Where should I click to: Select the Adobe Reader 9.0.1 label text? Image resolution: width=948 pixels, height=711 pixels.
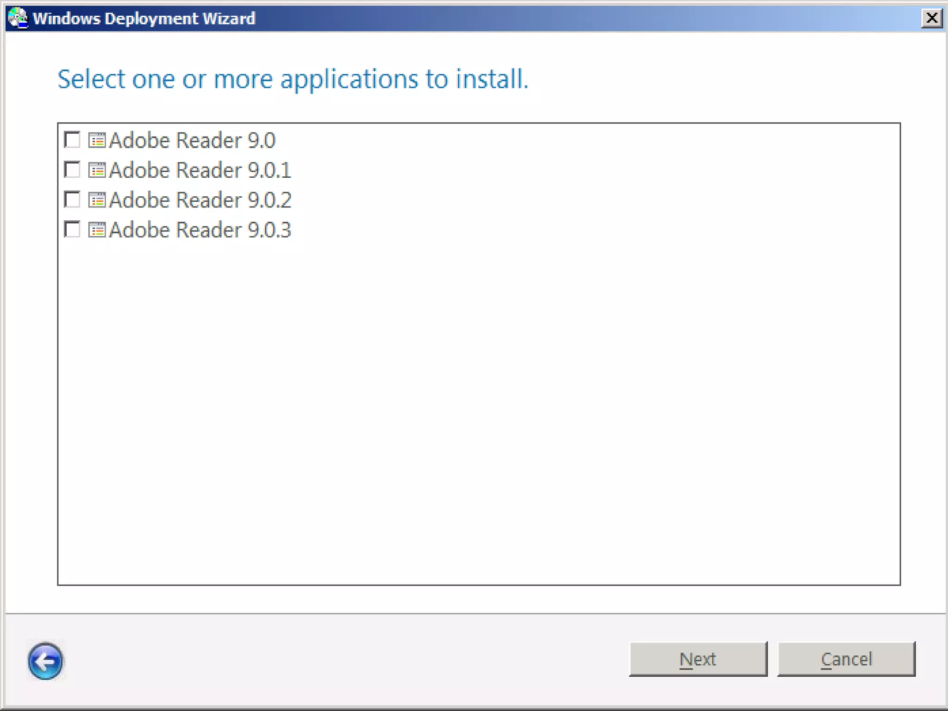tap(200, 170)
